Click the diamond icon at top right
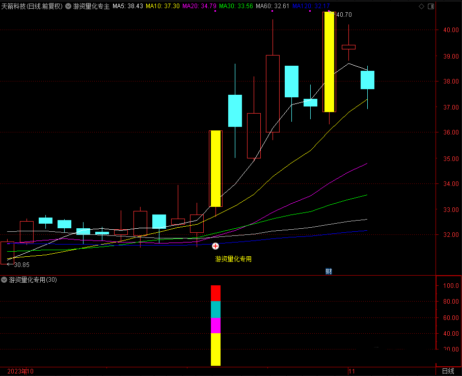The height and width of the screenshot is (376, 462). (421, 7)
